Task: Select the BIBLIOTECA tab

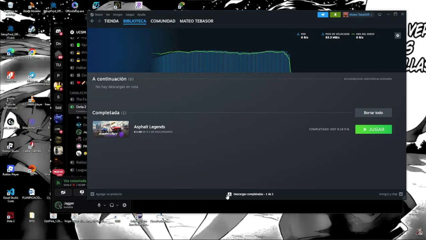Action: point(135,21)
